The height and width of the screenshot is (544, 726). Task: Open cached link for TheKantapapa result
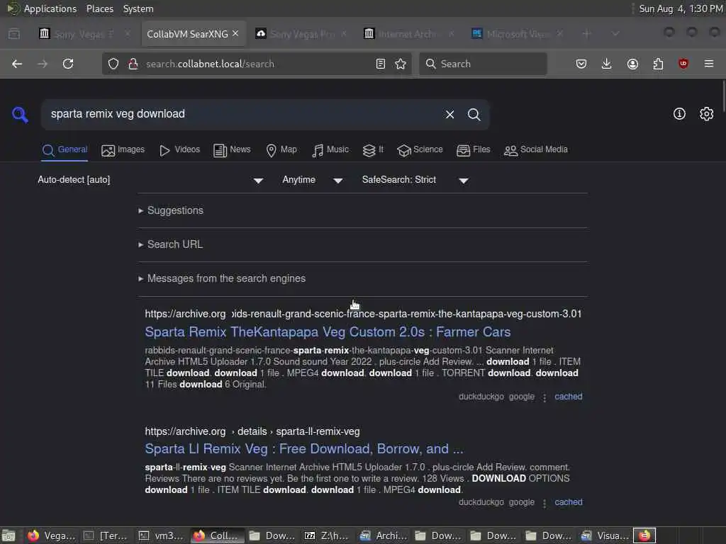click(568, 397)
